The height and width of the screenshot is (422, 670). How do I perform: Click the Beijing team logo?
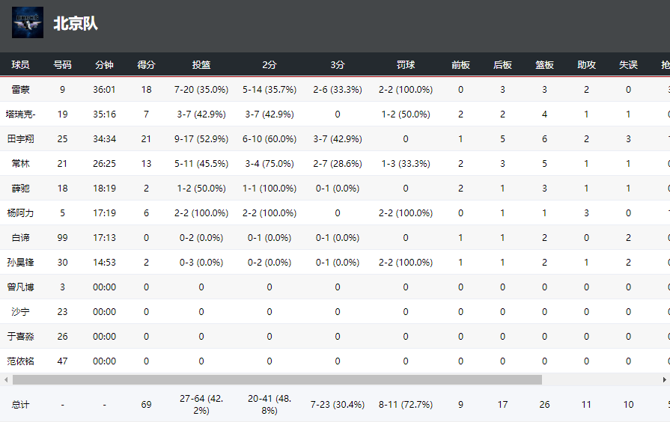click(x=28, y=23)
